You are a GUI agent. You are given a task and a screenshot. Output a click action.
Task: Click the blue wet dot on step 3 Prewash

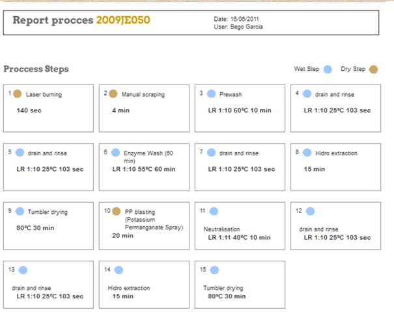(211, 94)
